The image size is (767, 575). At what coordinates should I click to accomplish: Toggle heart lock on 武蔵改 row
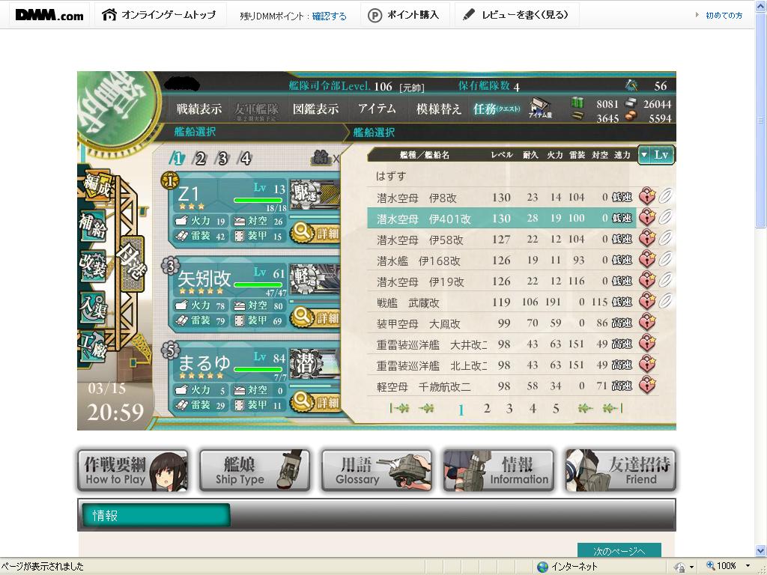(647, 302)
